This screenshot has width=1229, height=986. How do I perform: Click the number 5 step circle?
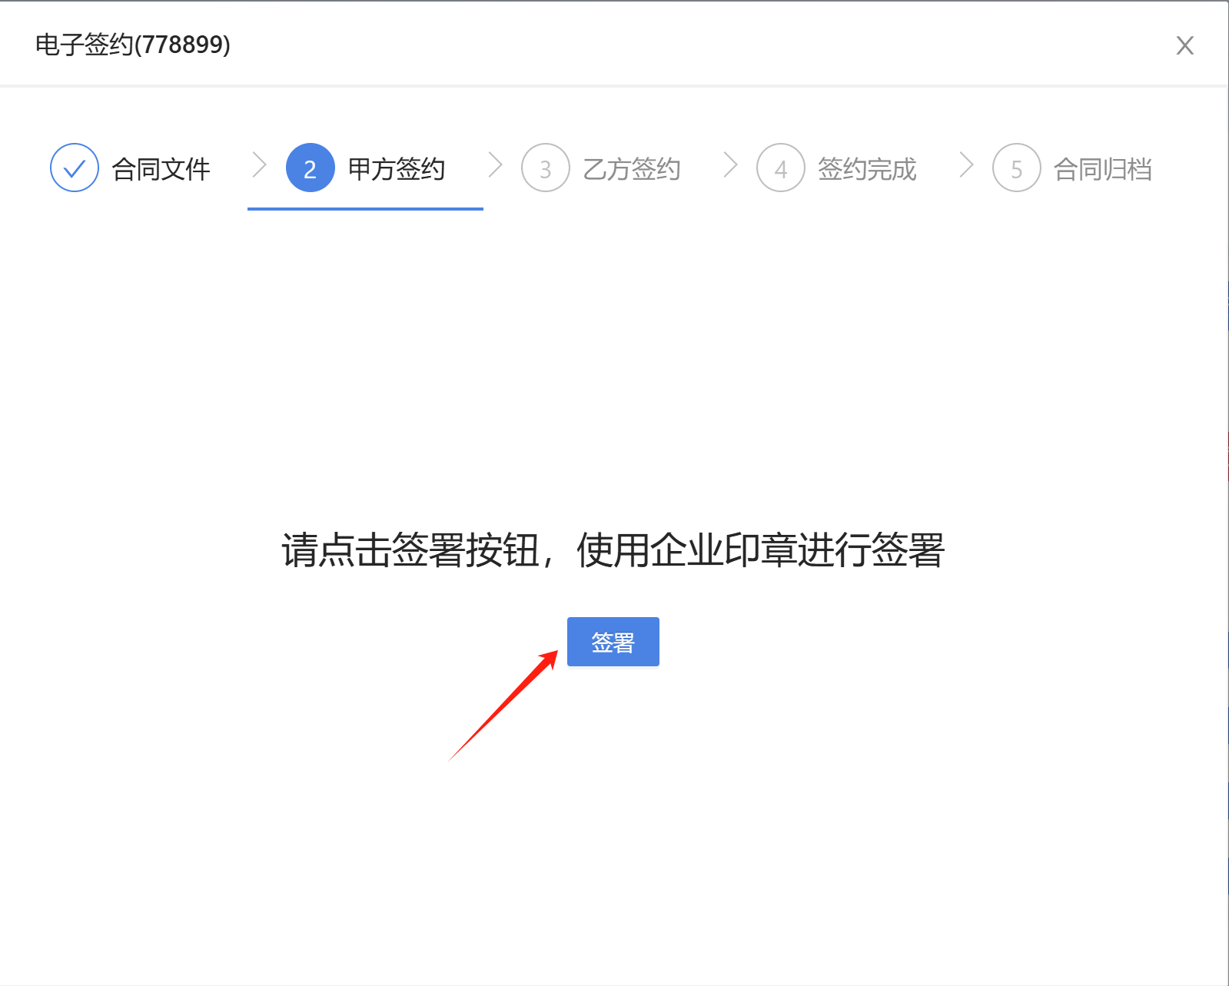[1016, 168]
